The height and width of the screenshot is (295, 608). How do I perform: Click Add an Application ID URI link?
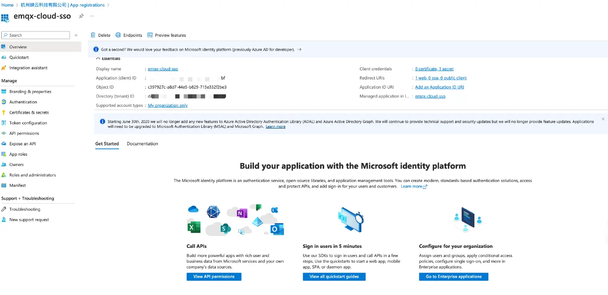pyautogui.click(x=440, y=87)
